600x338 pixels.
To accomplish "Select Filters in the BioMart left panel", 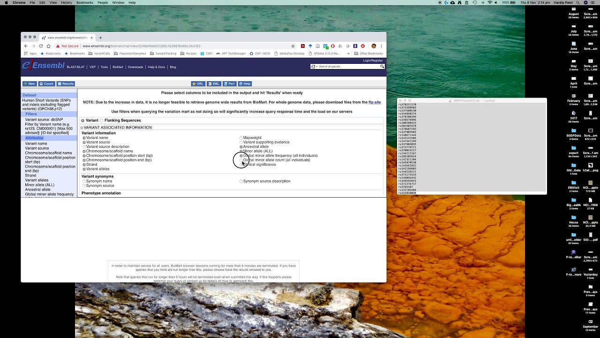I will tap(31, 114).
